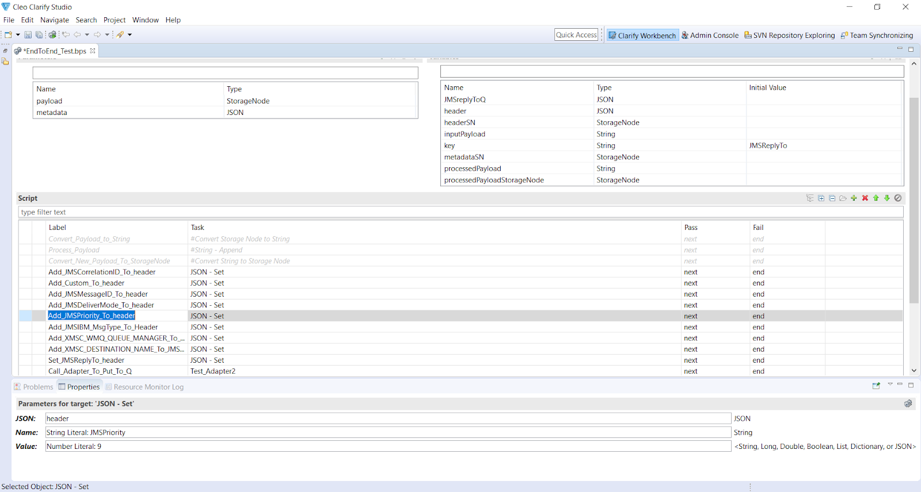Open the Navigate menu
The width and height of the screenshot is (921, 492).
point(55,20)
